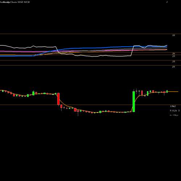Click the axis label "26"
181x181 pixels.
click(x=174, y=54)
